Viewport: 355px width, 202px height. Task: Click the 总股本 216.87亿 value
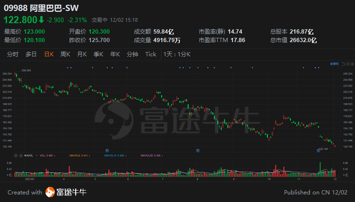tap(302, 32)
